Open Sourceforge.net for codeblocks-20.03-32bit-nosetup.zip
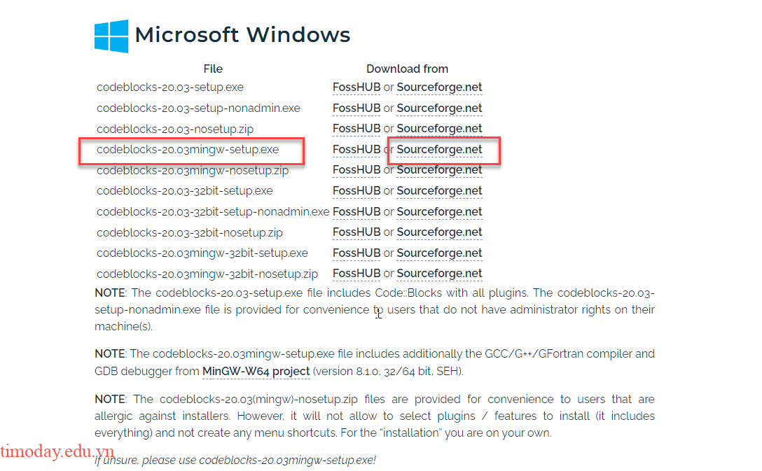 tap(439, 232)
